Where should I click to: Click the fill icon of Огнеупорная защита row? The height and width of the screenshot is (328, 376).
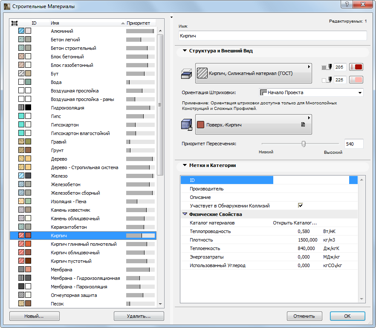21,295
